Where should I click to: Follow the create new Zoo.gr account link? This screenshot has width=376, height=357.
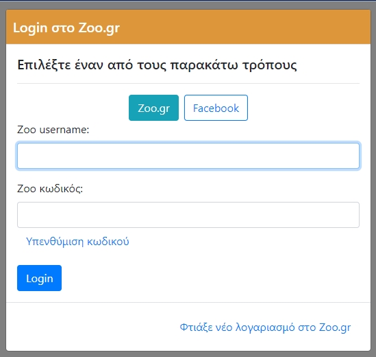tap(265, 327)
